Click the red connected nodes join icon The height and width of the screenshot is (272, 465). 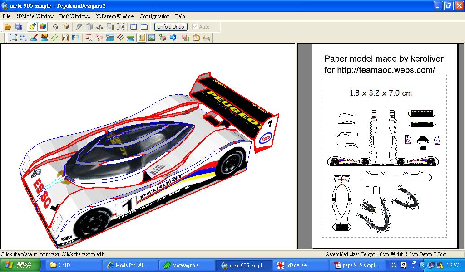pyautogui.click(x=99, y=38)
